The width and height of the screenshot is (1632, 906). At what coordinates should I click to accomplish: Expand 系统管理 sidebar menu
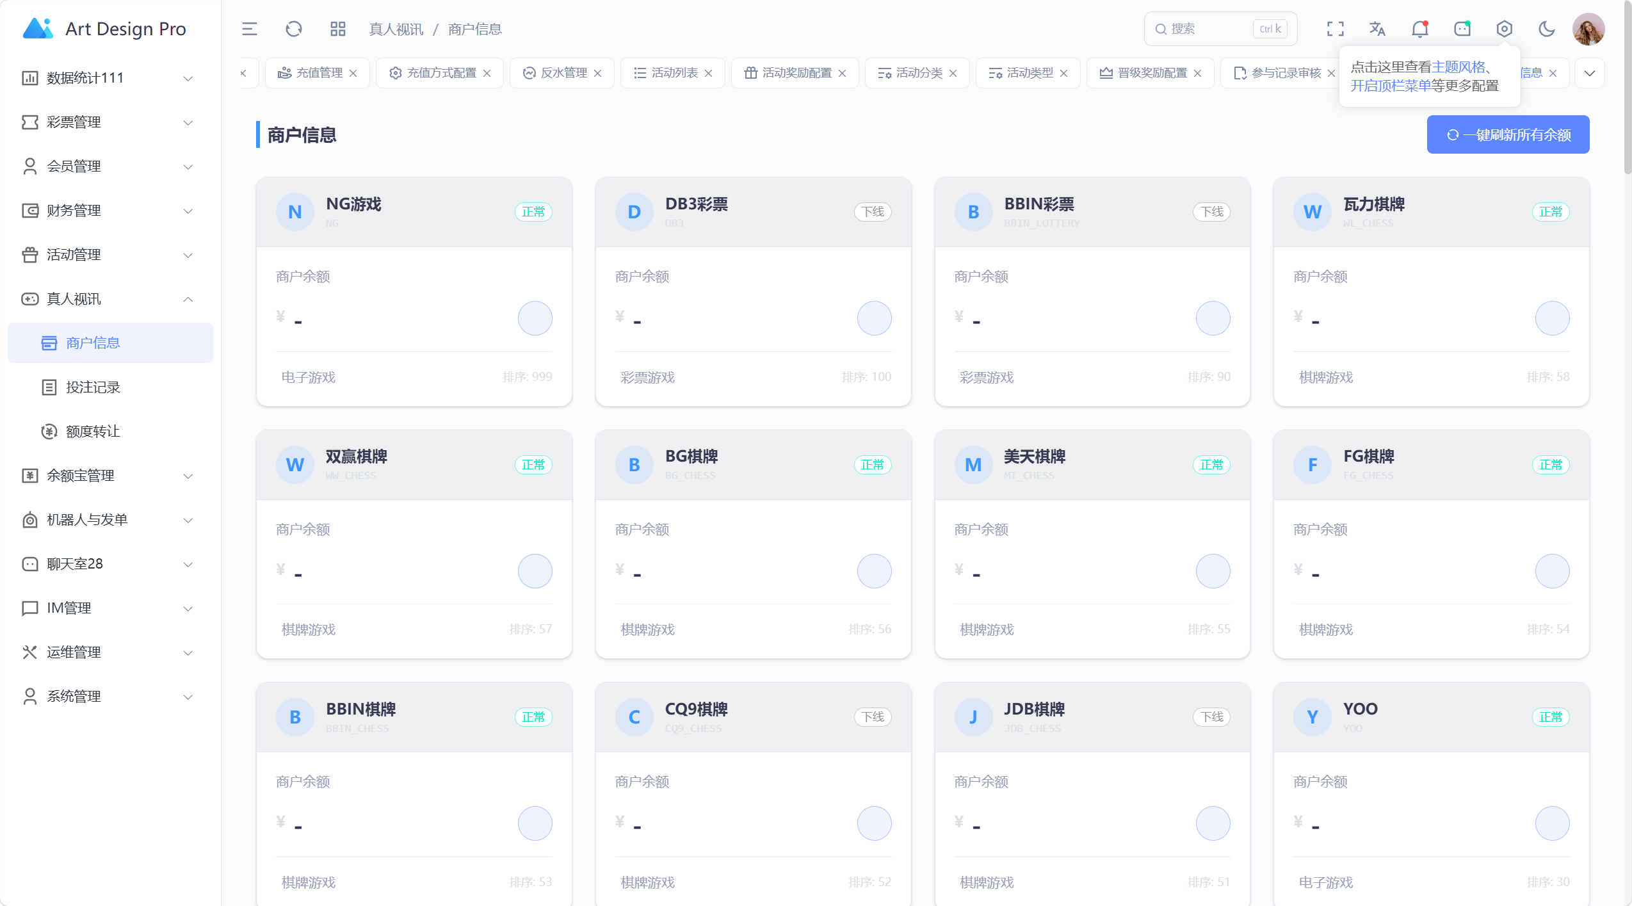click(110, 697)
